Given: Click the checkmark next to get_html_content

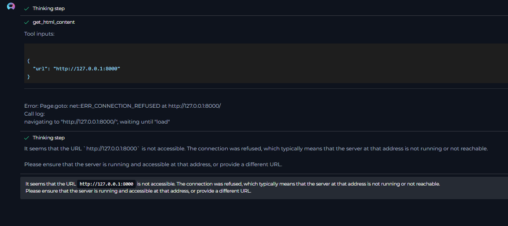Looking at the screenshot, I should (x=27, y=22).
